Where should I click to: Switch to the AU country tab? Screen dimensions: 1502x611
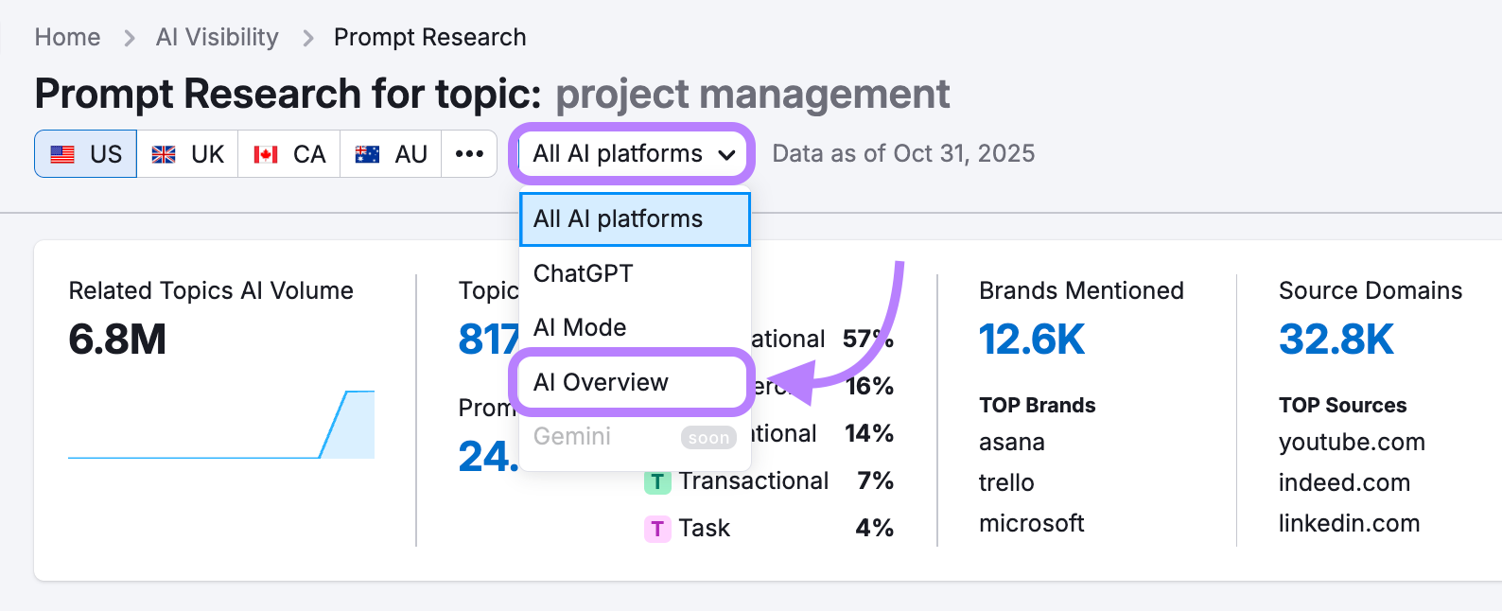coord(391,154)
